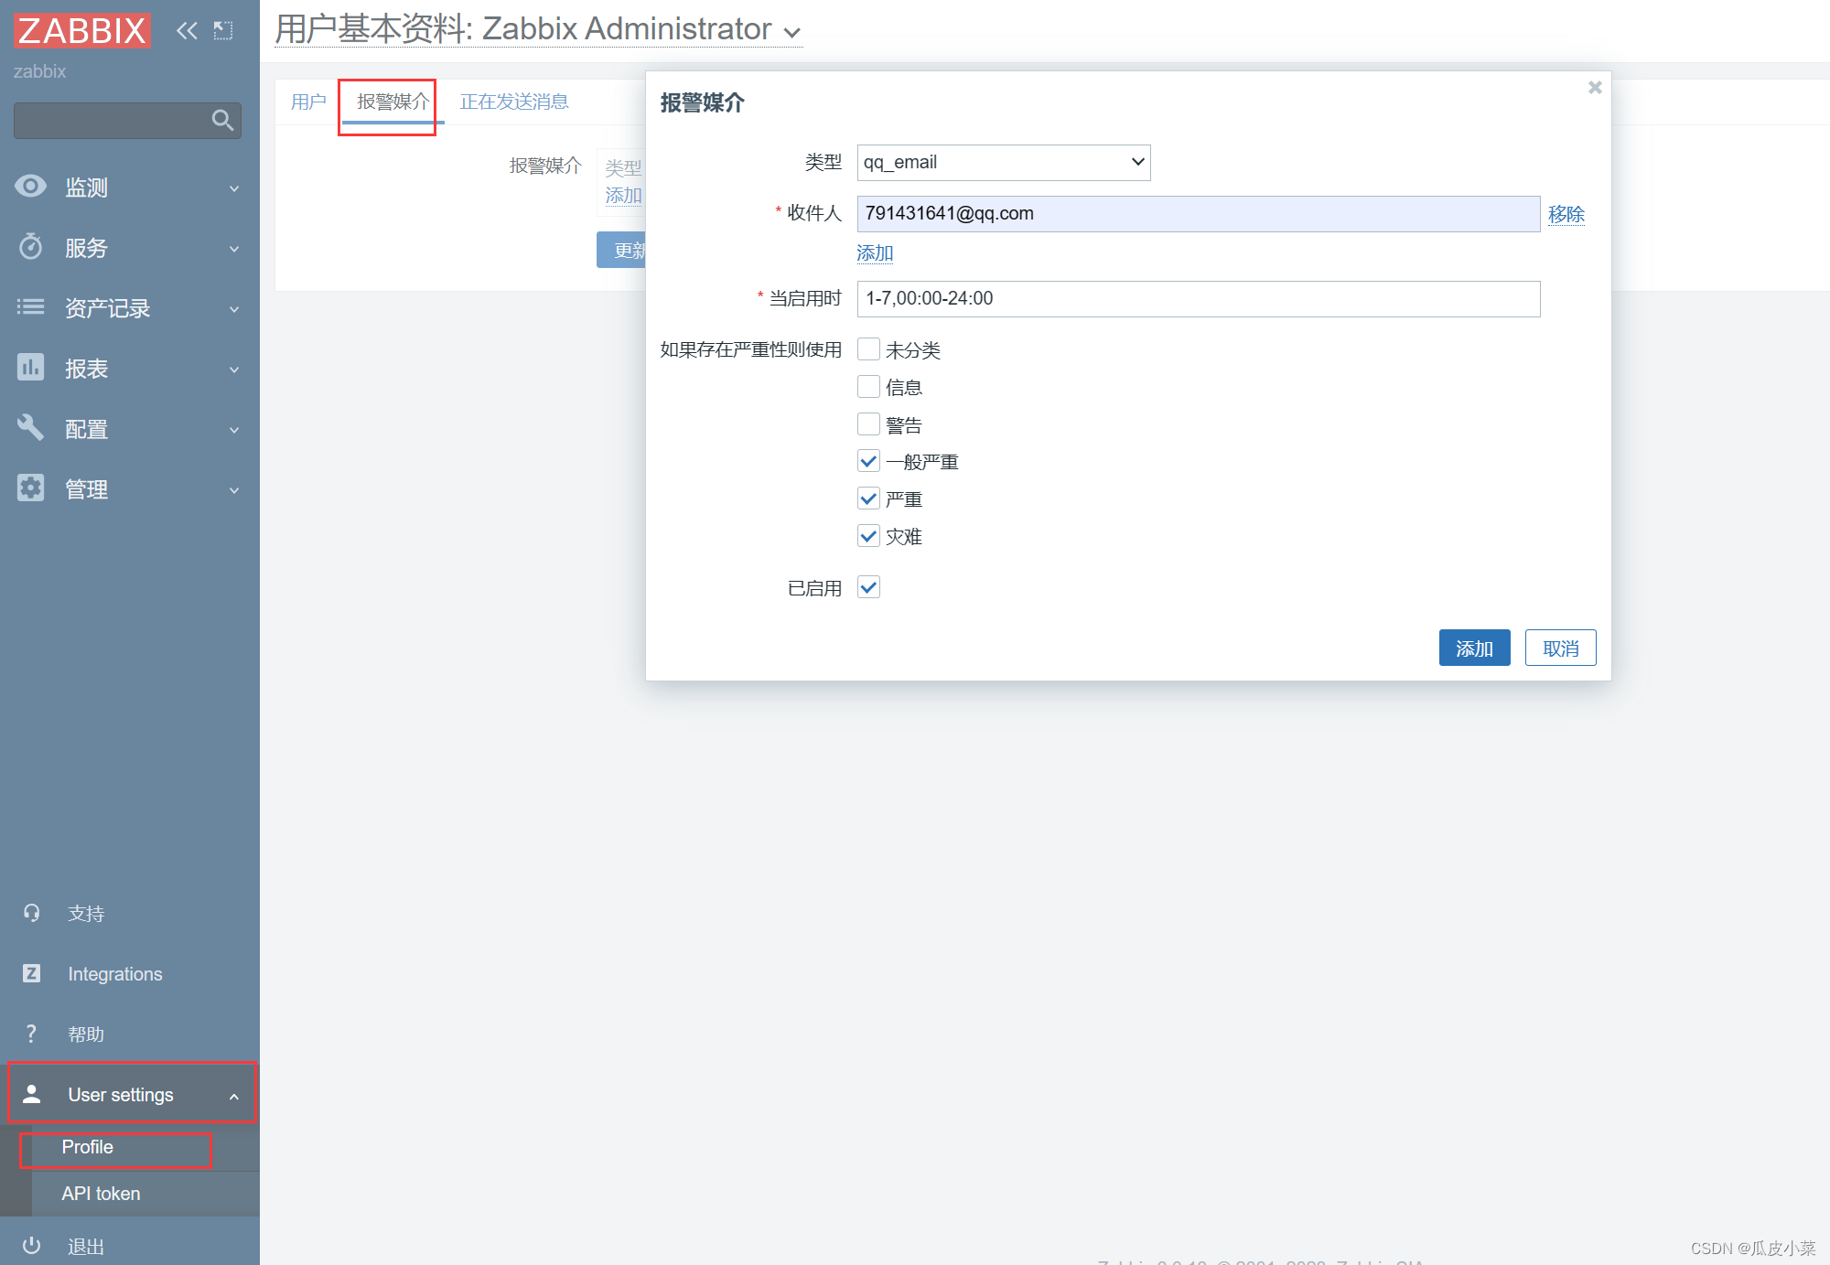The image size is (1830, 1265).
Task: Open the Profile submenu item
Action: (x=87, y=1147)
